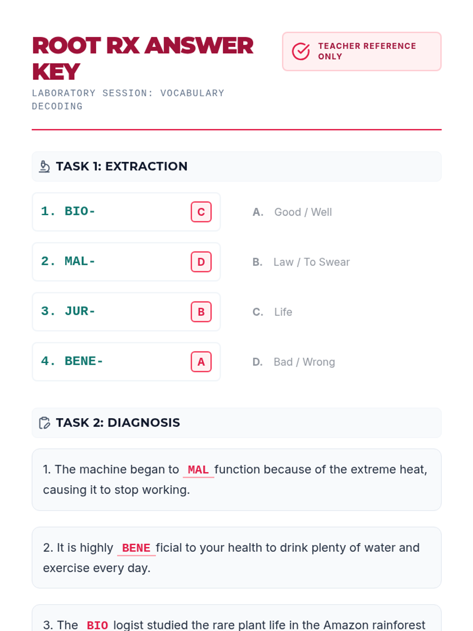Click the answer letter B badge for JUR-
This screenshot has width=473, height=631.
[x=201, y=312]
